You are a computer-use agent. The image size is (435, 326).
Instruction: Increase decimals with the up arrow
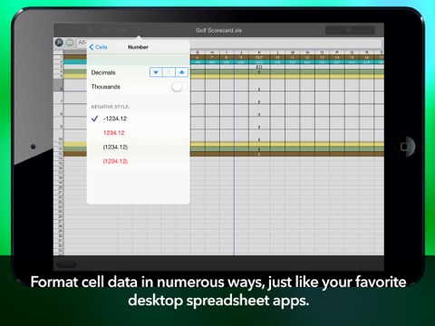tap(181, 72)
